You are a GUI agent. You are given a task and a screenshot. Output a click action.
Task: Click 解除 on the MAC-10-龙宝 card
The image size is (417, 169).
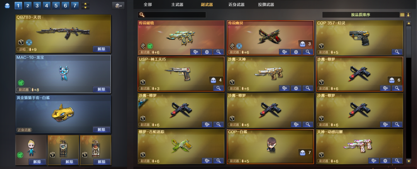[x=101, y=89]
